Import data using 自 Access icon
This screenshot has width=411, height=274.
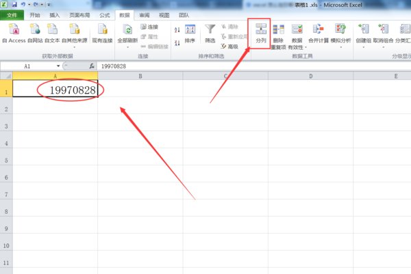(14, 33)
